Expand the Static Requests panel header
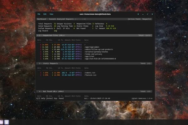This screenshot has width=188, height=125. [x=94, y=63]
